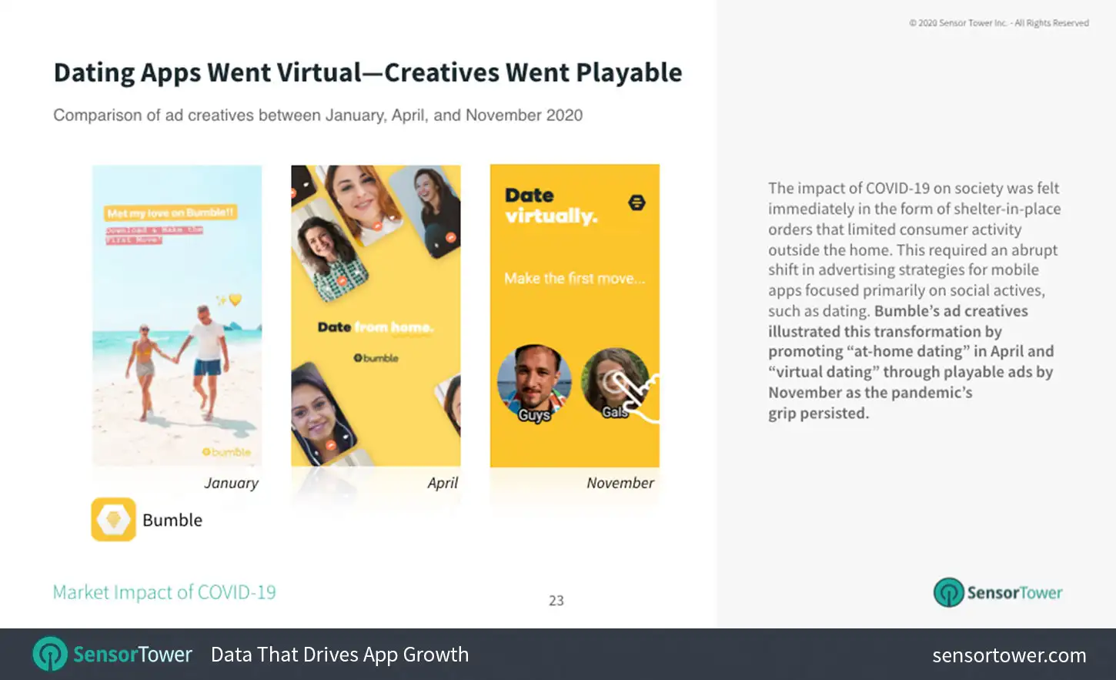Click 'Market Impact of COVID-19' section label

(164, 592)
